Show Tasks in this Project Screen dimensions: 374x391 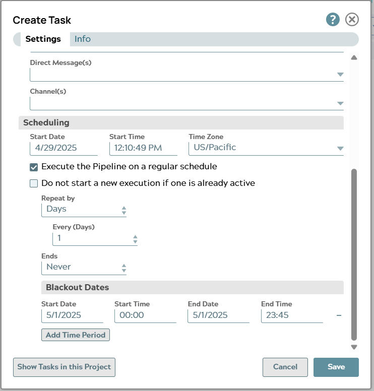(64, 367)
